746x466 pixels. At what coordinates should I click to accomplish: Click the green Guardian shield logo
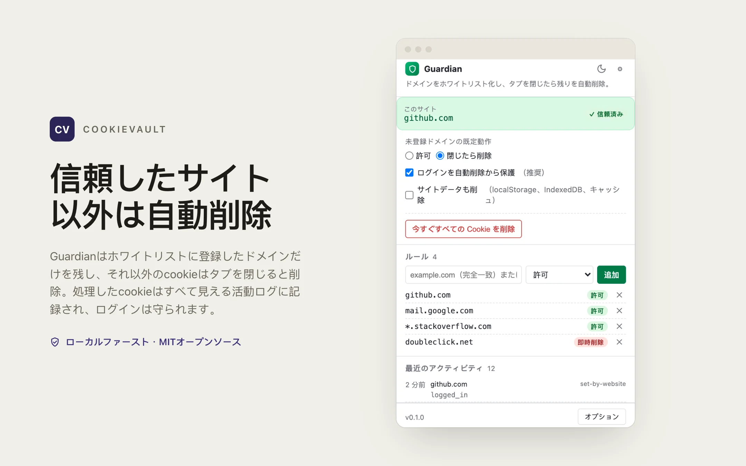point(412,69)
